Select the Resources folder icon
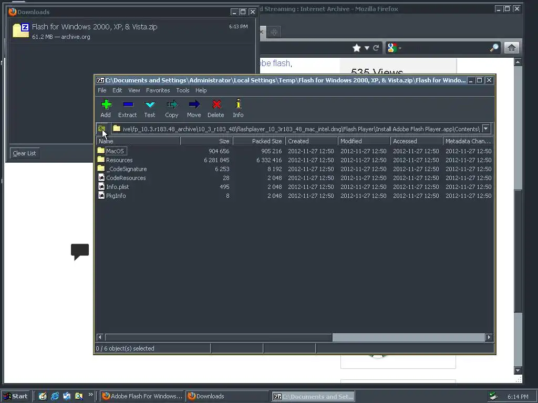 pyautogui.click(x=101, y=160)
